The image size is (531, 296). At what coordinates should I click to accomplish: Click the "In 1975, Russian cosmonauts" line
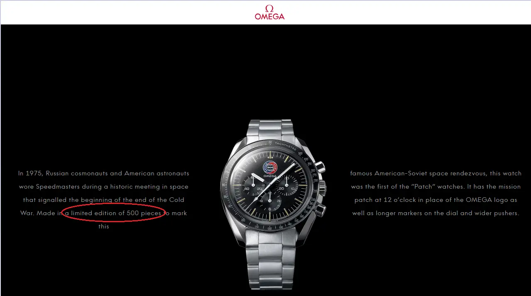[103, 173]
